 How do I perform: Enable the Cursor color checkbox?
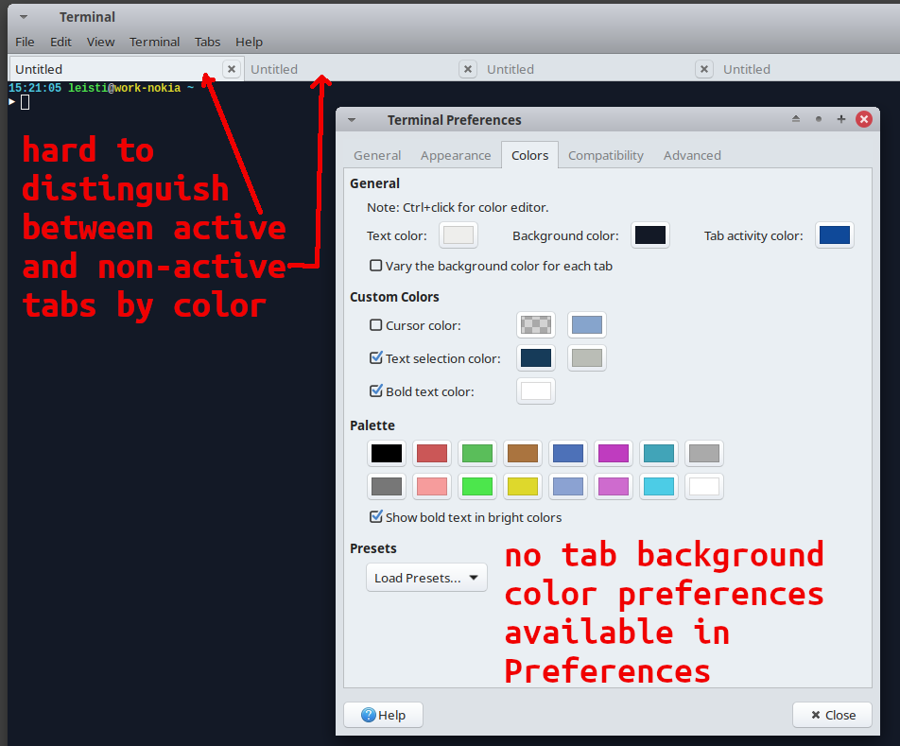(376, 325)
